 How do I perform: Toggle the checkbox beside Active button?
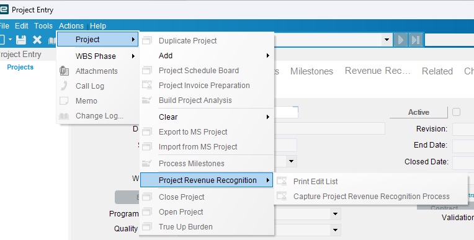(x=456, y=112)
